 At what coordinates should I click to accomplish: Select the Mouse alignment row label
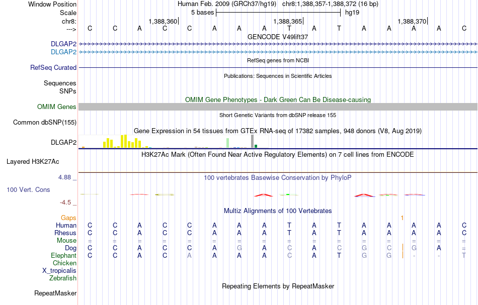coord(67,241)
